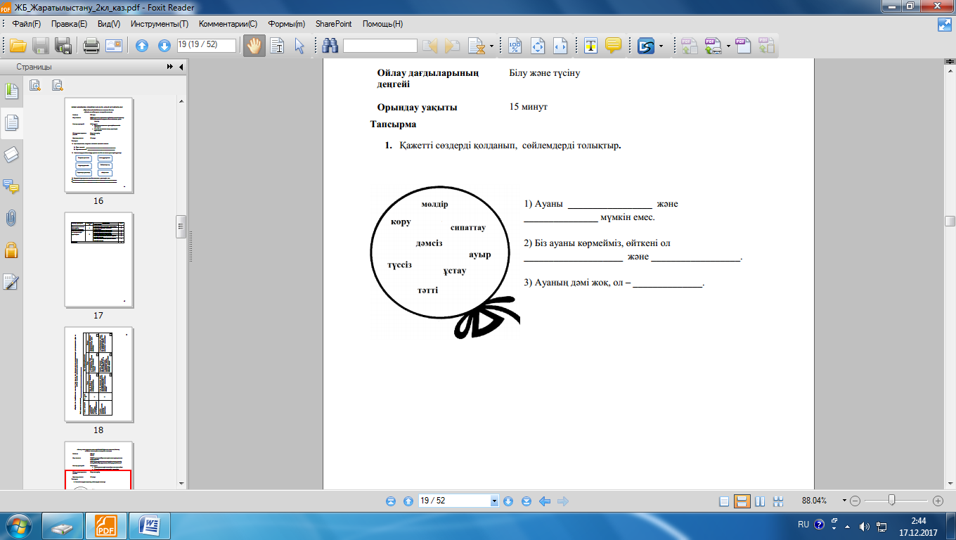Screen dimensions: 956x540
Task: Jump to last page button in status bar
Action: coord(526,501)
